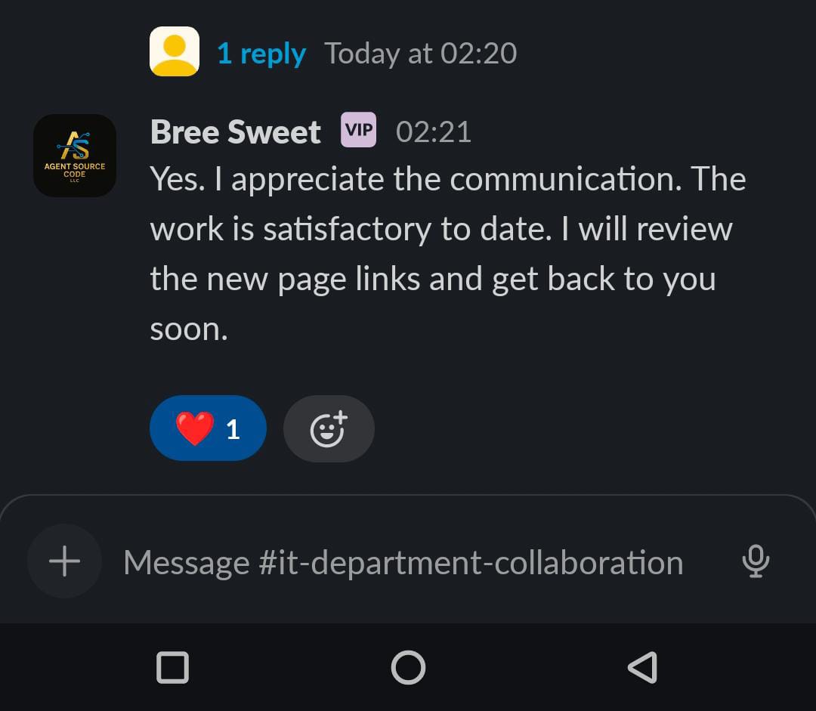Open Bree Sweet's profile from her name
Screen dimensions: 816x711
[x=235, y=131]
